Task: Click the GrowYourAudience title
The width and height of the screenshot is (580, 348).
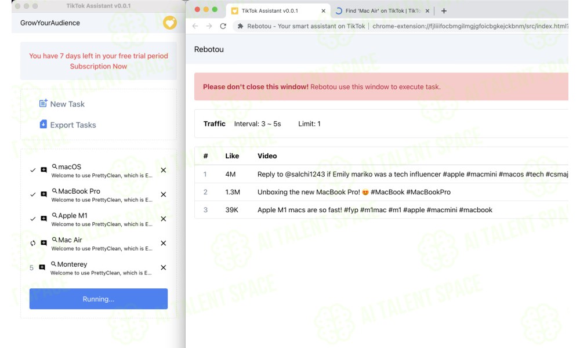Action: [x=50, y=23]
